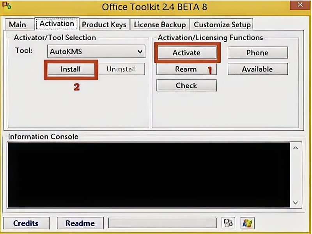The height and width of the screenshot is (234, 312).
Task: Click the scroll-up arrow on the Information Console
Action: tap(295, 147)
